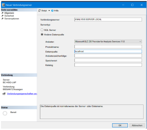Click the blue Hilfe question mark icon
The height and width of the screenshot is (130, 147).
click(52, 11)
